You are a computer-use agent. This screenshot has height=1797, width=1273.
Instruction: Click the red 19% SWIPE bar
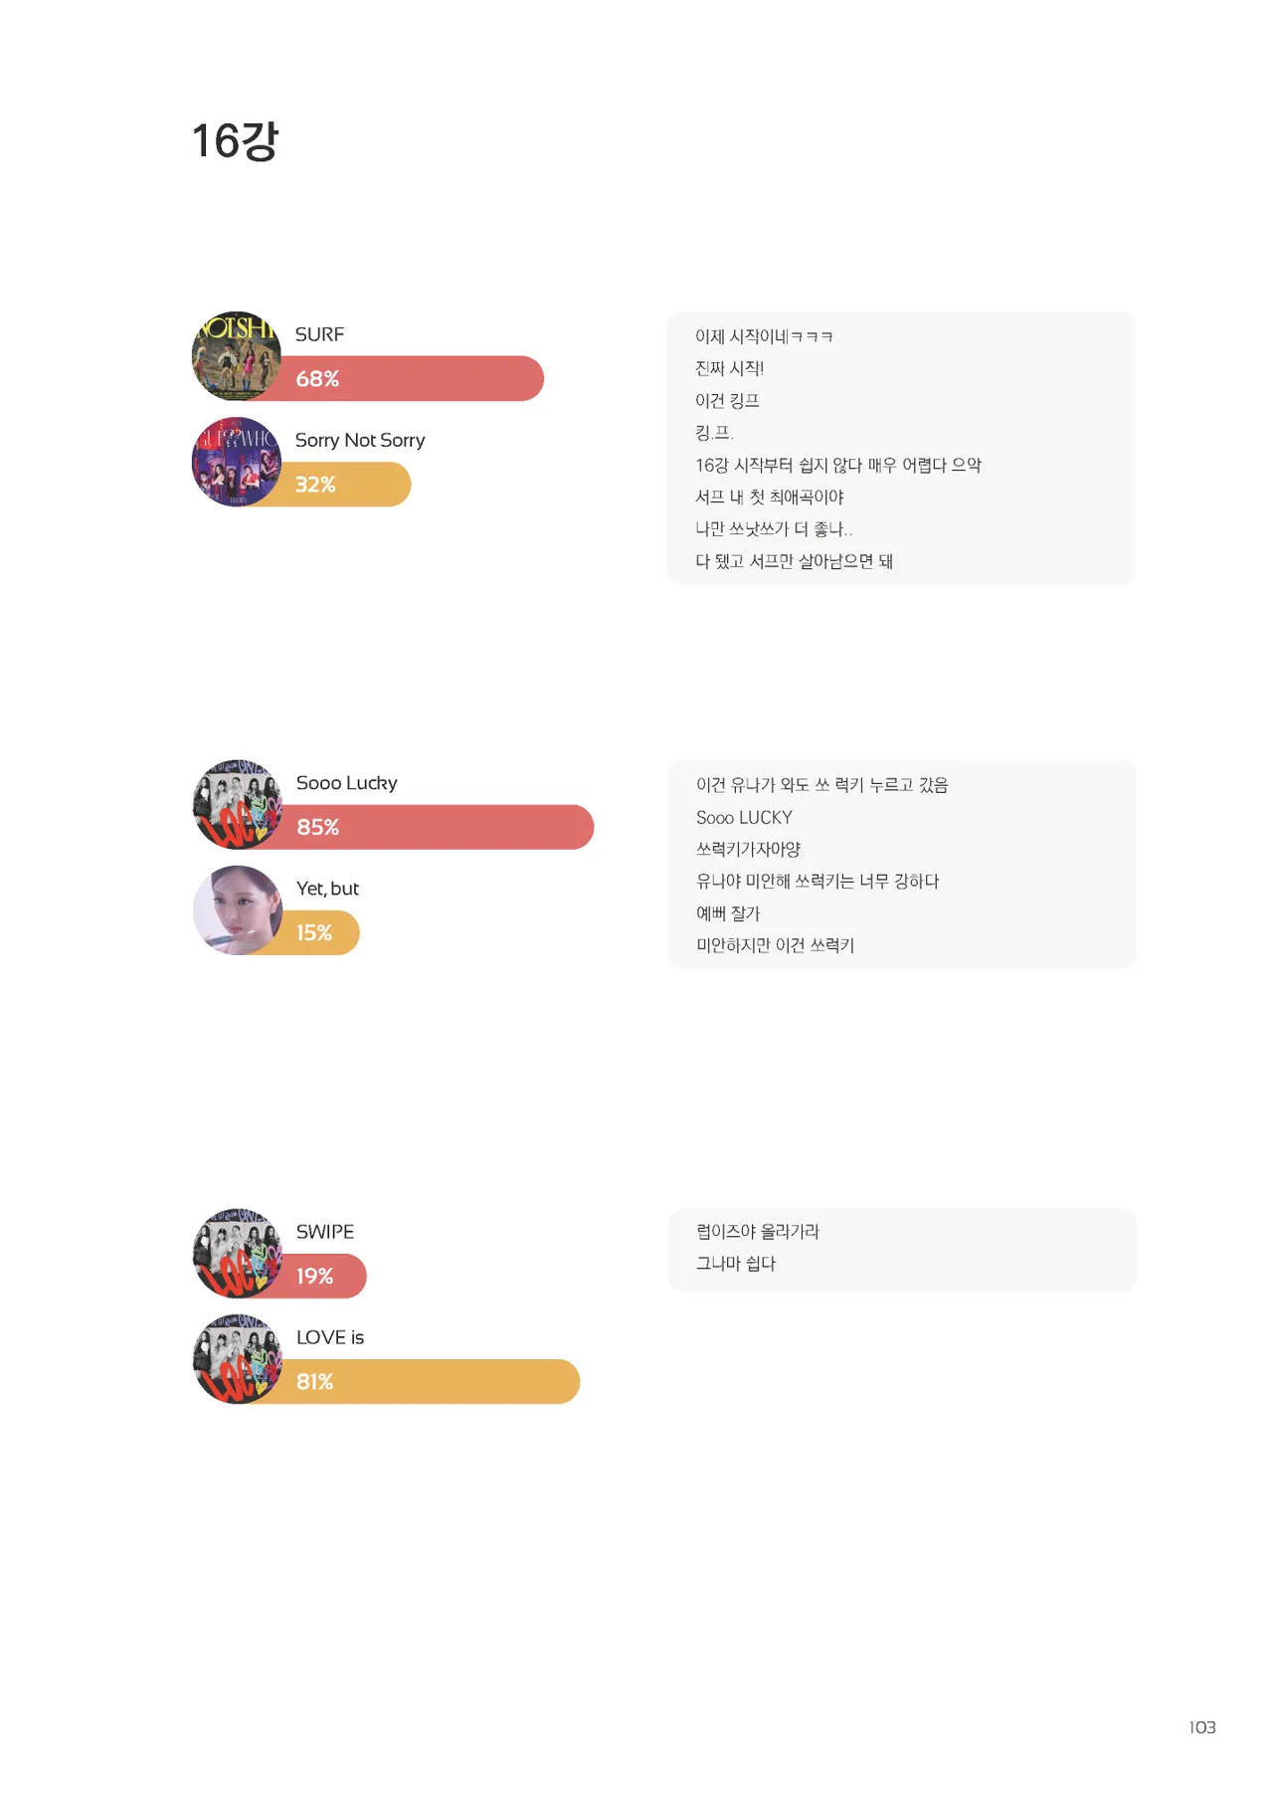click(326, 1277)
